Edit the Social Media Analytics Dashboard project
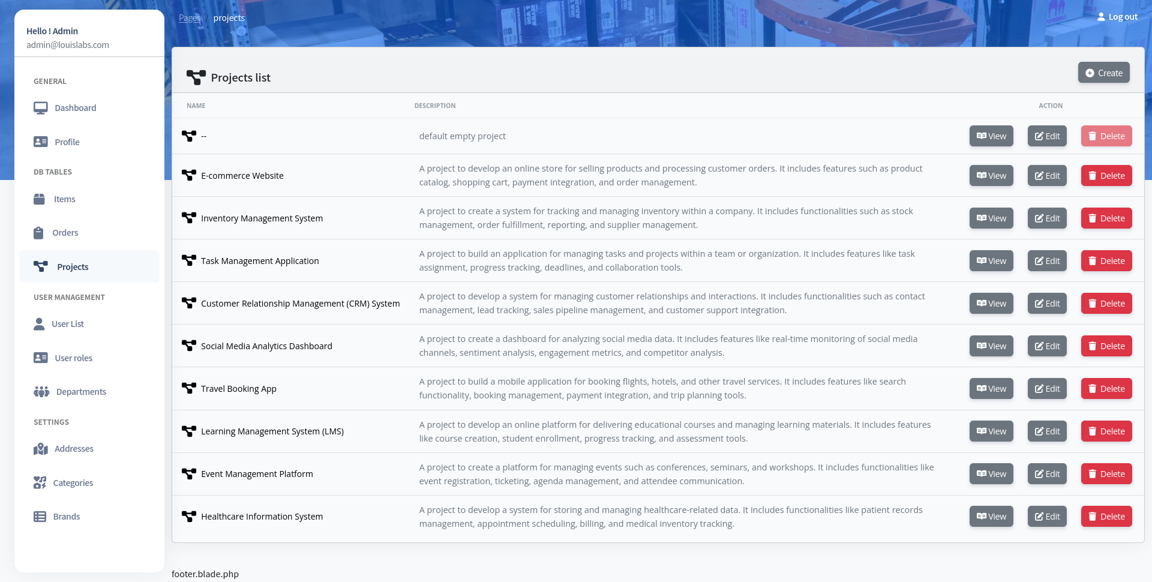Screen dimensions: 1152x582 (x=1047, y=346)
